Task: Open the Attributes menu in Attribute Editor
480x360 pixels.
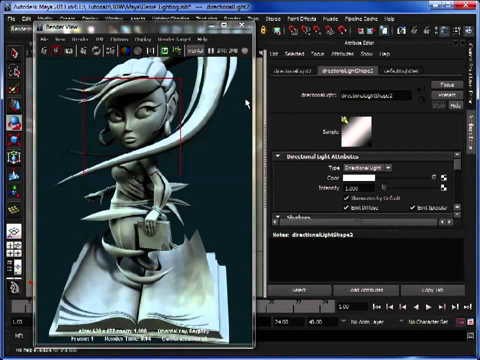Action: [342, 54]
